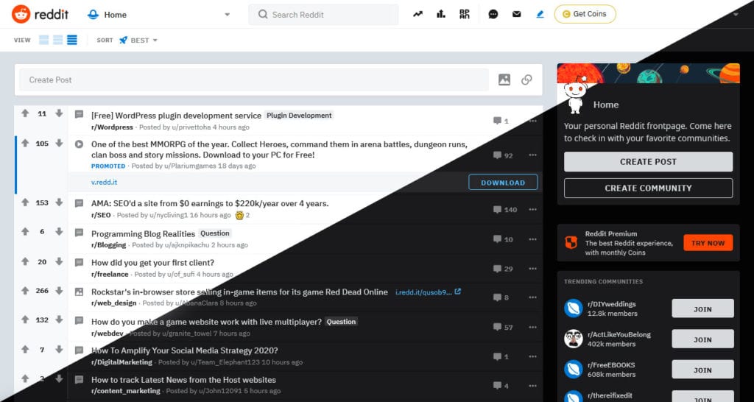Open the All bar-chart icon
This screenshot has width=754, height=402.
441,15
